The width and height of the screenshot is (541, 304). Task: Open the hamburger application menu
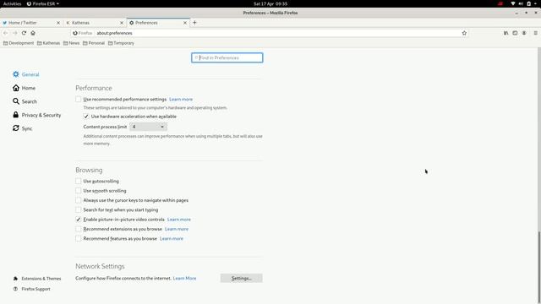click(x=535, y=33)
